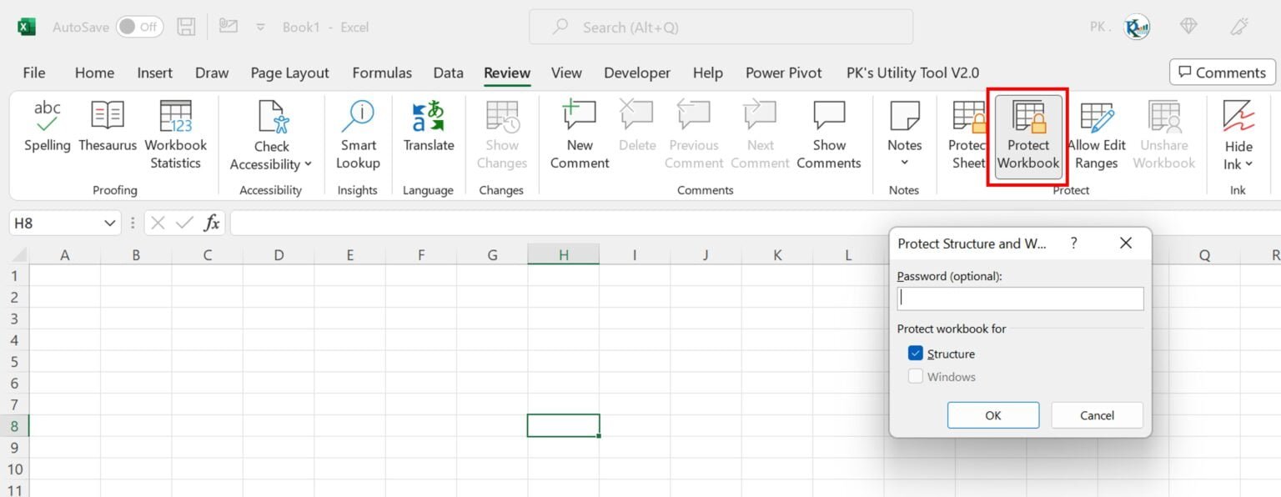
Task: Open Smart Lookup
Action: point(357,132)
